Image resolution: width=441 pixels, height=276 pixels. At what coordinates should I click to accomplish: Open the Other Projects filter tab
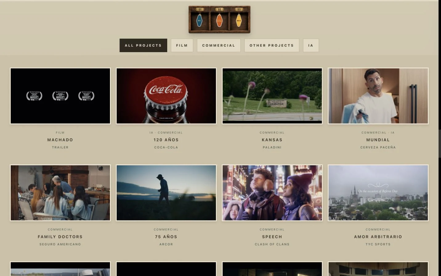pos(272,45)
